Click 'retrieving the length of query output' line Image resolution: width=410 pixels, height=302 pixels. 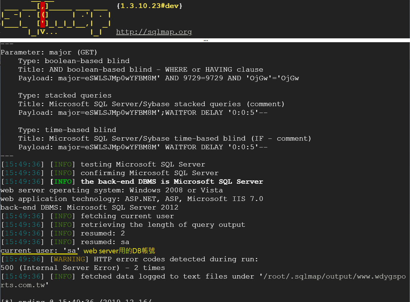[x=123, y=225]
